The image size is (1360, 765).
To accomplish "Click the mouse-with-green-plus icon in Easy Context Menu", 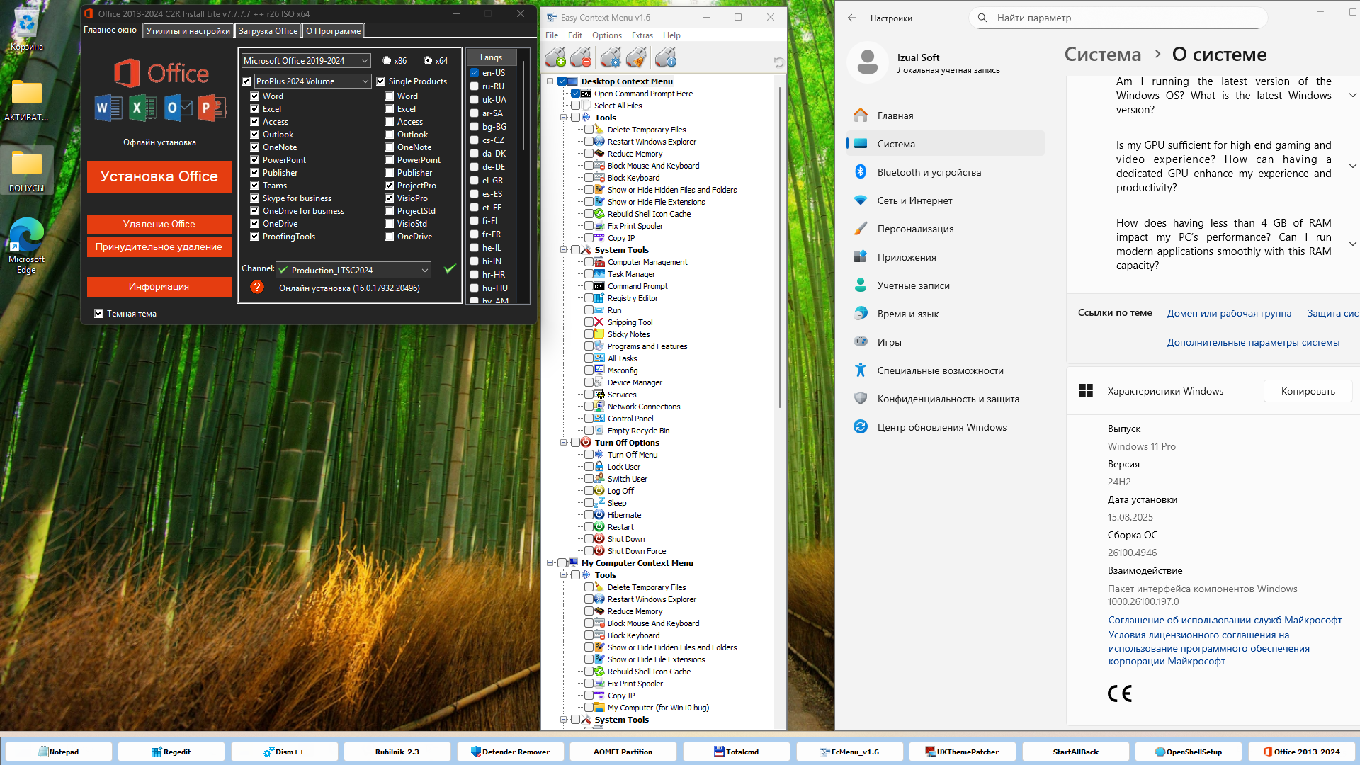I will [x=555, y=57].
